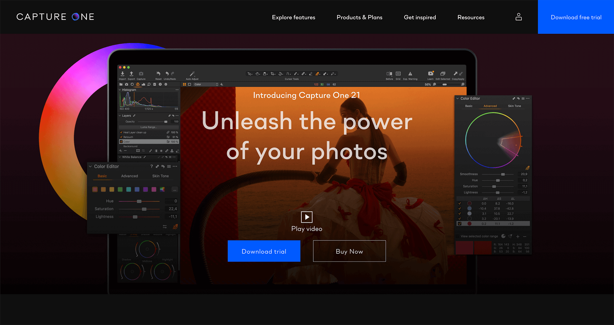614x325 pixels.
Task: Toggle the Heal Layer clean up checkbox
Action: point(121,132)
